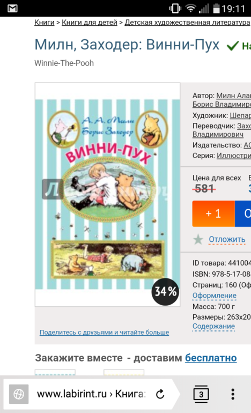Click the orange +1 add button
251x413 pixels.
(x=213, y=213)
